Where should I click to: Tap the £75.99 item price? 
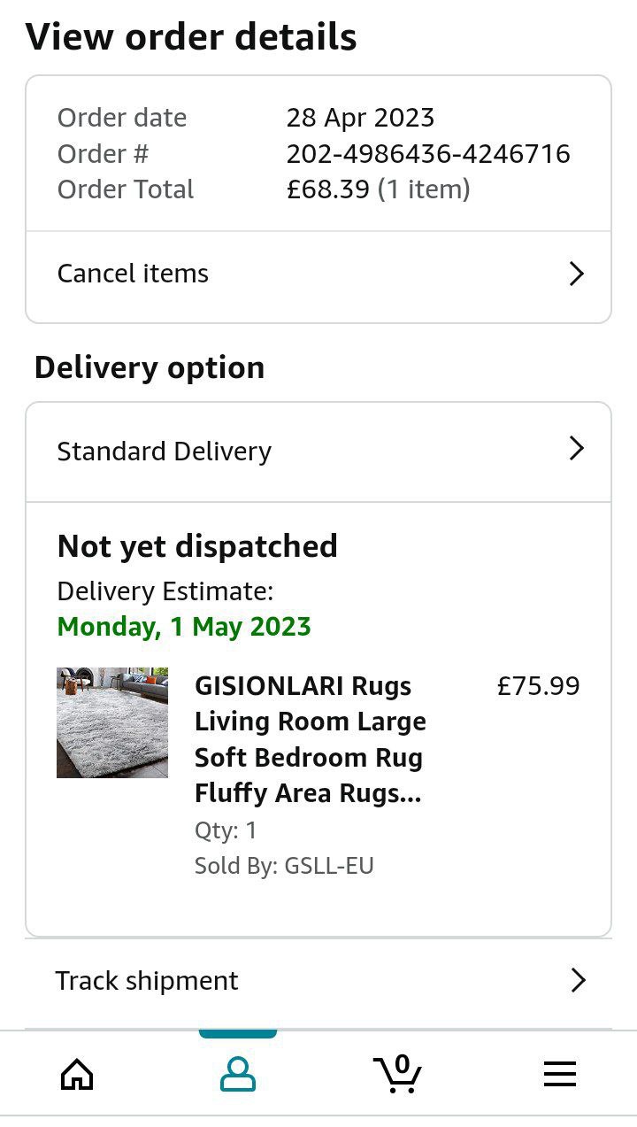tap(538, 686)
